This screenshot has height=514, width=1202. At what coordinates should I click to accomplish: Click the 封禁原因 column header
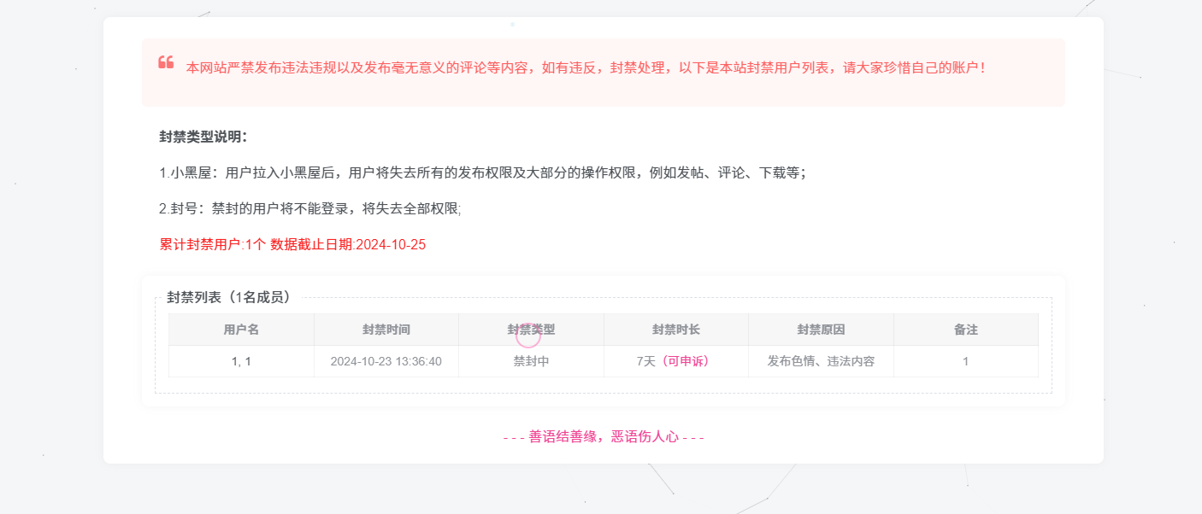tap(822, 330)
